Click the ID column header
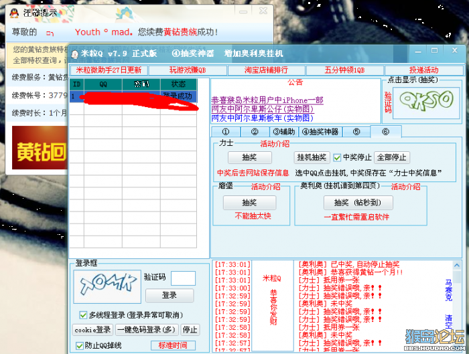The width and height of the screenshot is (469, 354). tap(77, 84)
